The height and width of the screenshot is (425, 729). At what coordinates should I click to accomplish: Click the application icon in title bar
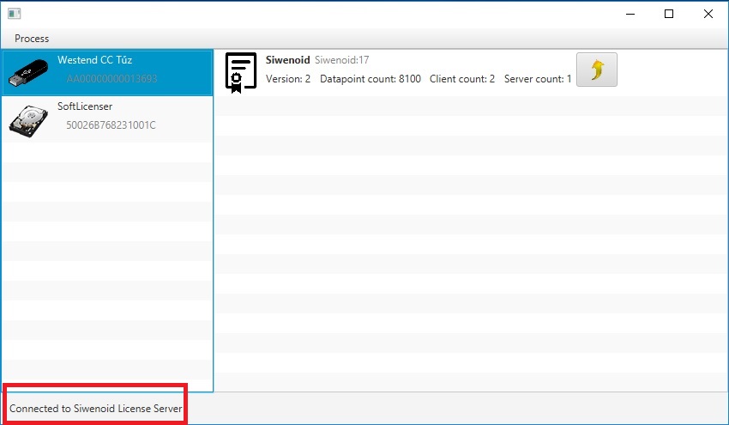(x=14, y=14)
